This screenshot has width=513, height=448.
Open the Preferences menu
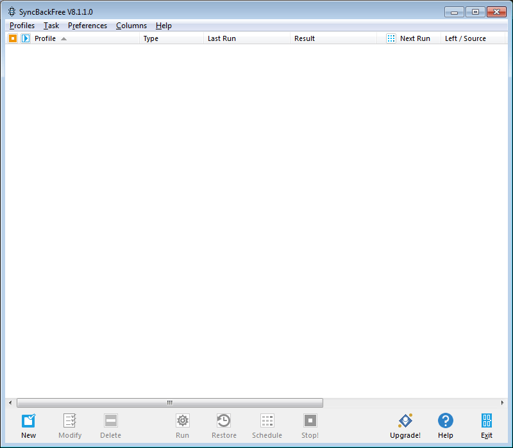(x=87, y=26)
